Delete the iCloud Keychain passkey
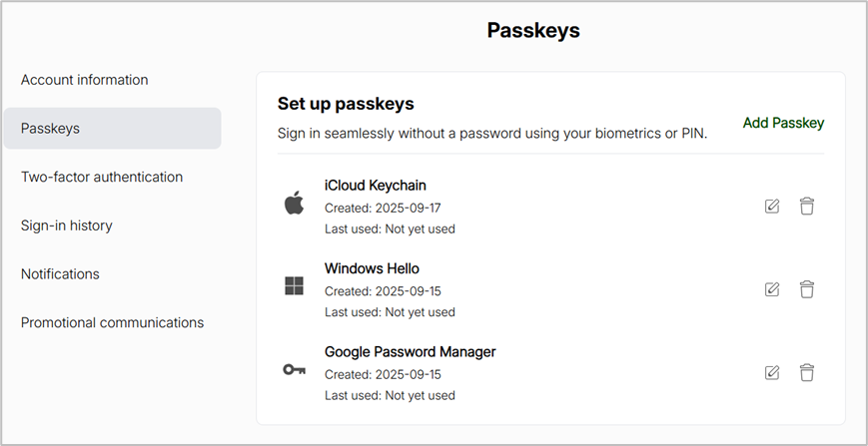Screen dimensions: 868x446 point(807,207)
